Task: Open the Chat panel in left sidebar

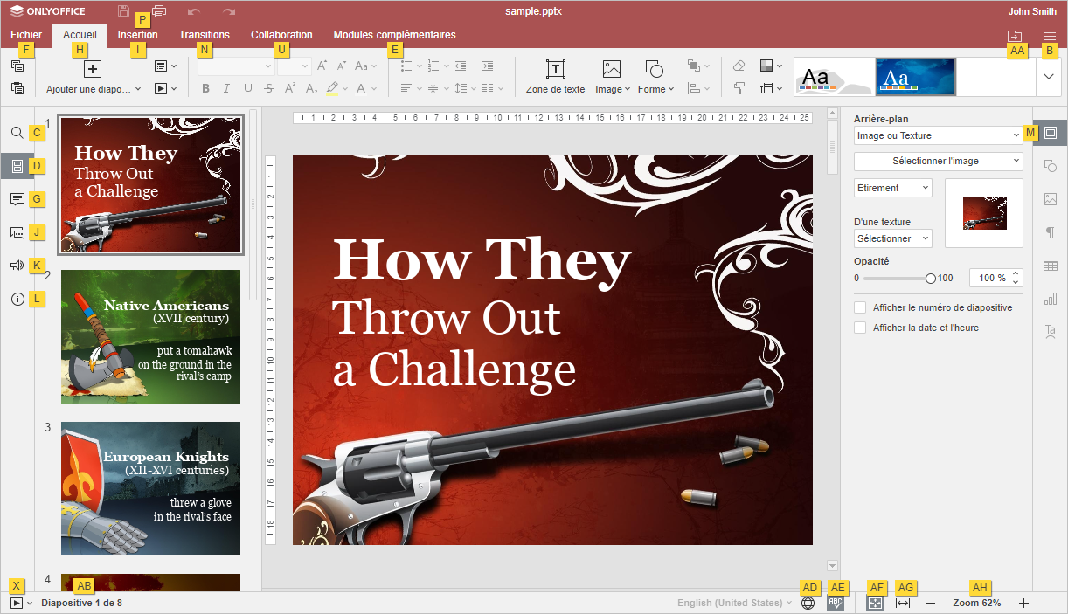Action: click(x=17, y=232)
